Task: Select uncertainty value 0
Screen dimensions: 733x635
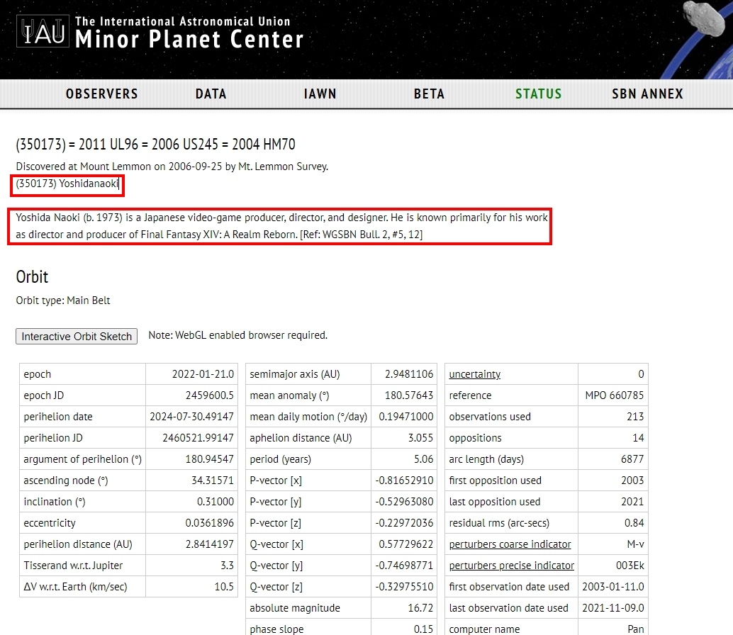Action: coord(642,374)
